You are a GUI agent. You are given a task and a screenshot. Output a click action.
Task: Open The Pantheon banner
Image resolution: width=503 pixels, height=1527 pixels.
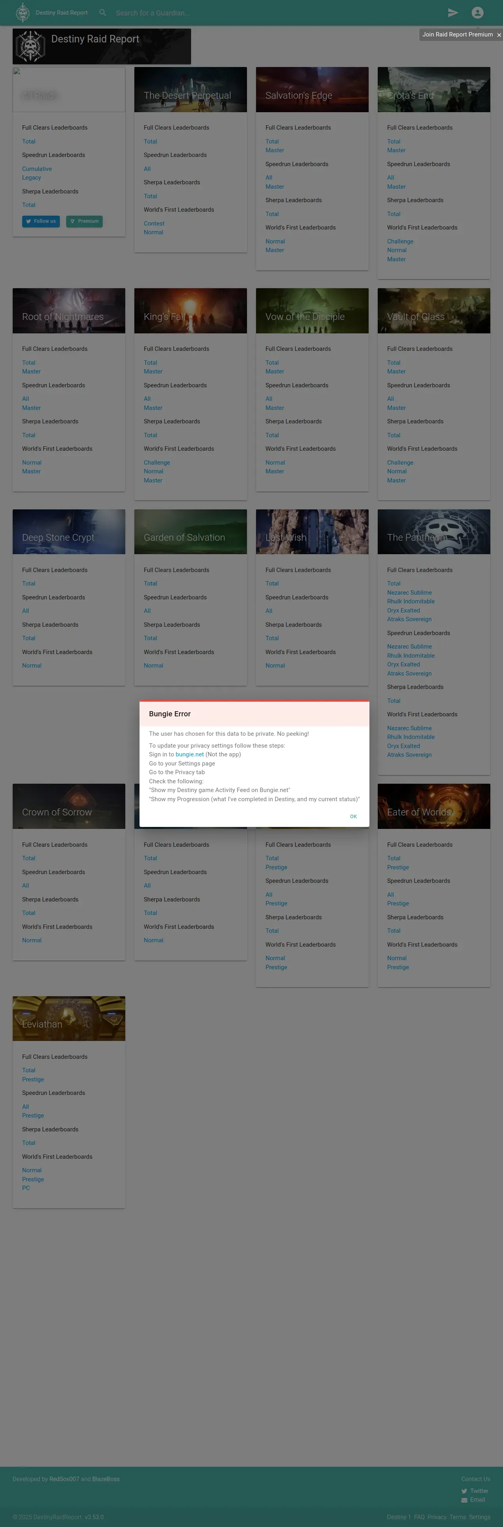point(434,532)
